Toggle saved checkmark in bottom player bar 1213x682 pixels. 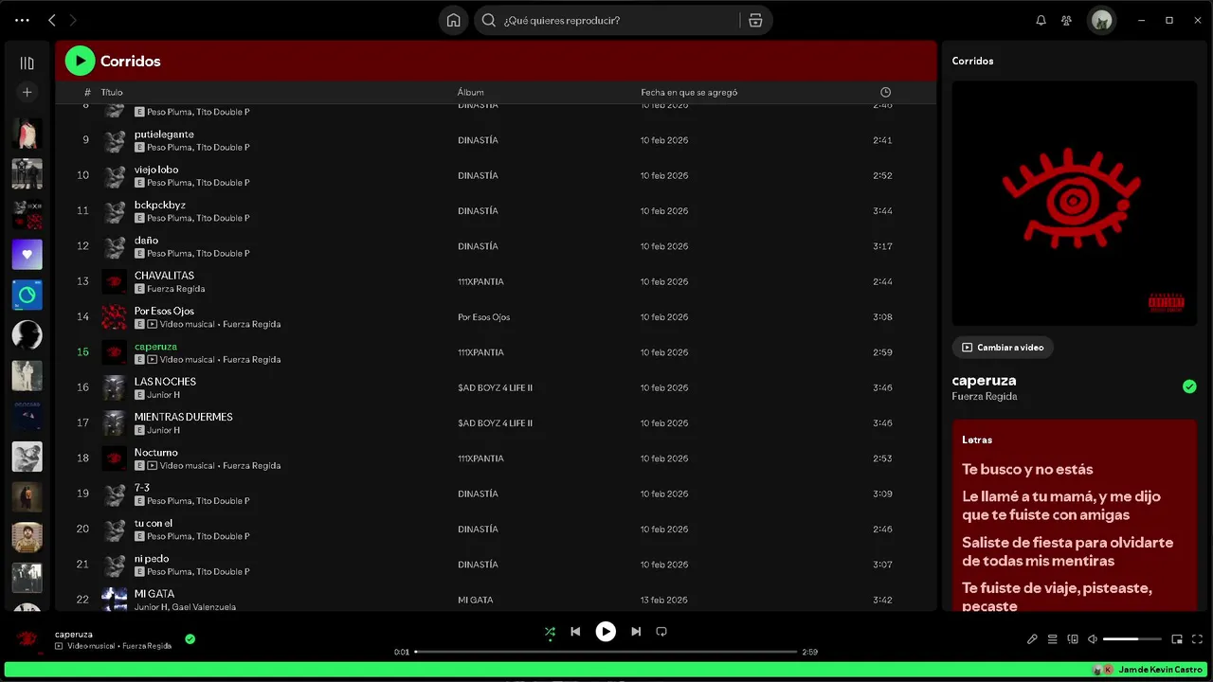pyautogui.click(x=190, y=639)
